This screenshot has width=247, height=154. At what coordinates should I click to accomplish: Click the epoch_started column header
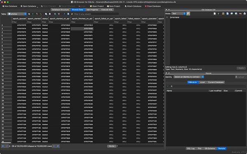[x=34, y=18]
